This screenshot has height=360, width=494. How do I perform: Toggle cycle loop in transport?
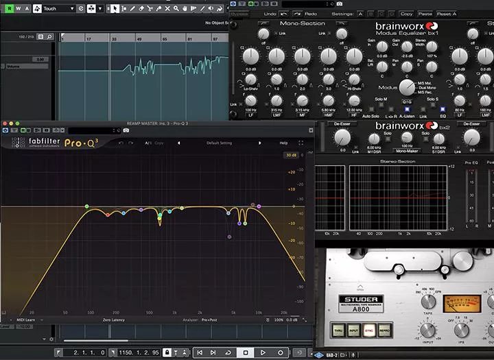click(x=228, y=352)
